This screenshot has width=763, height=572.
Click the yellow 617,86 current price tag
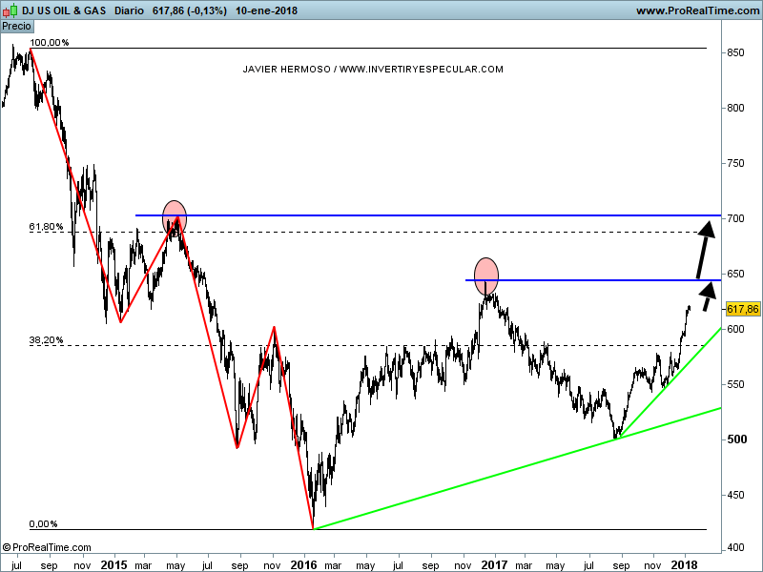[x=742, y=309]
